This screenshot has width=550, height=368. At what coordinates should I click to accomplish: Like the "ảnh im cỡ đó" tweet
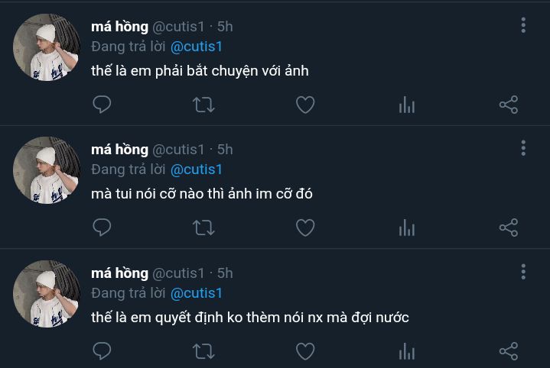305,228
